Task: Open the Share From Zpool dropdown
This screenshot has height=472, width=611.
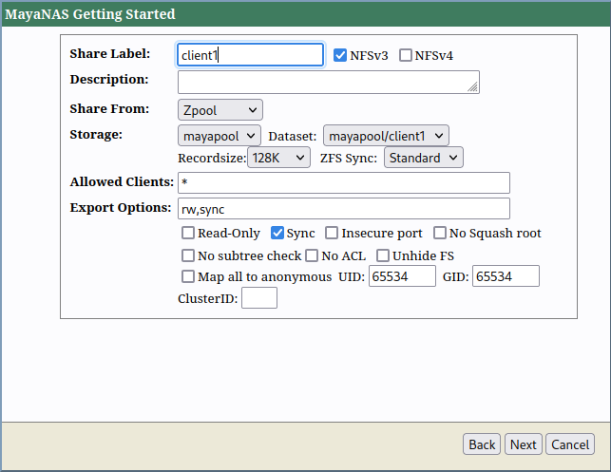Action: pyautogui.click(x=220, y=110)
